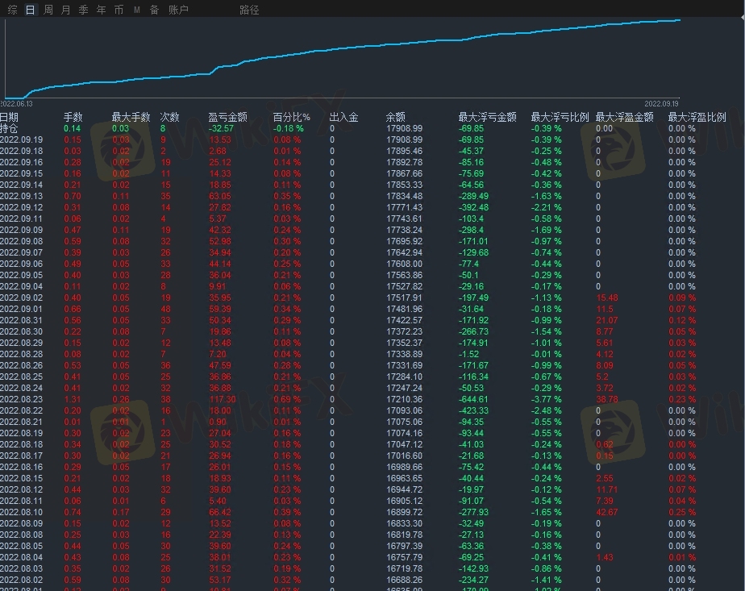Select the 2022.08.23 row
The height and width of the screenshot is (591, 745).
coord(21,399)
